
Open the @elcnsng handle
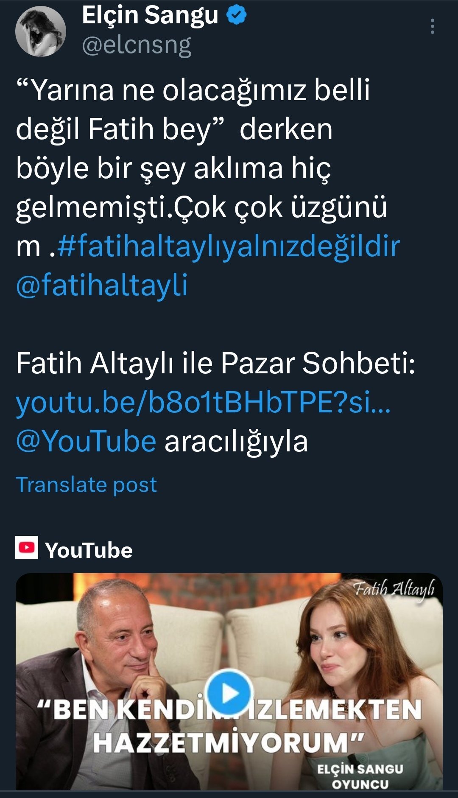pyautogui.click(x=137, y=45)
